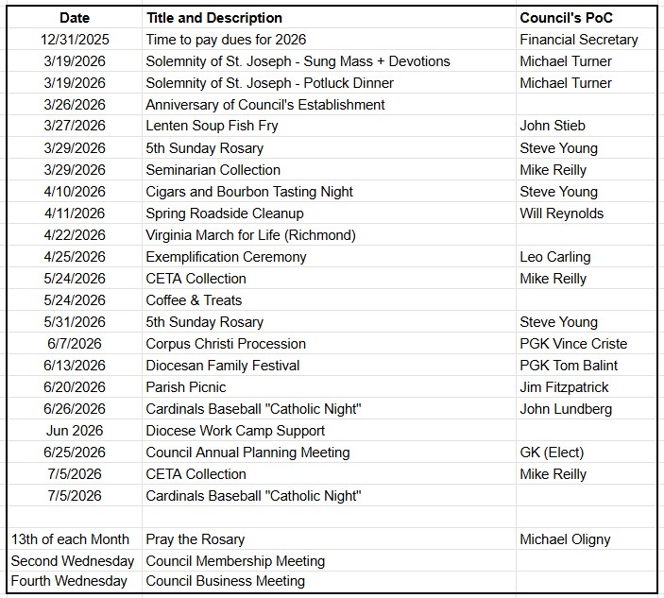Screen dimensions: 664x598
Task: Click the Leo Carling cell
Action: click(554, 257)
